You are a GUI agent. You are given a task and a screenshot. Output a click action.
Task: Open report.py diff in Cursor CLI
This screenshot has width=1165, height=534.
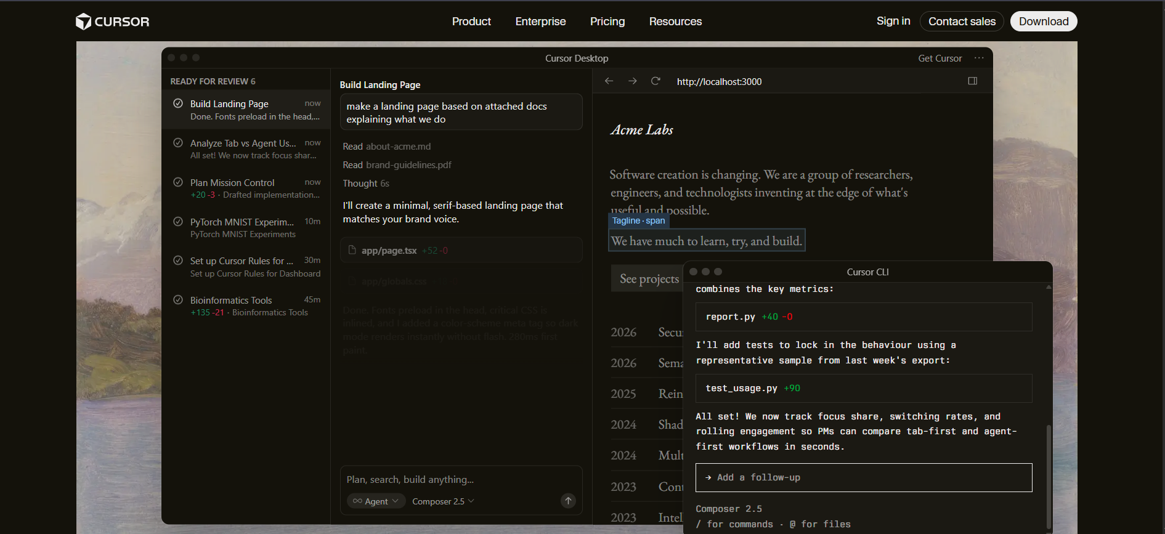pos(864,317)
